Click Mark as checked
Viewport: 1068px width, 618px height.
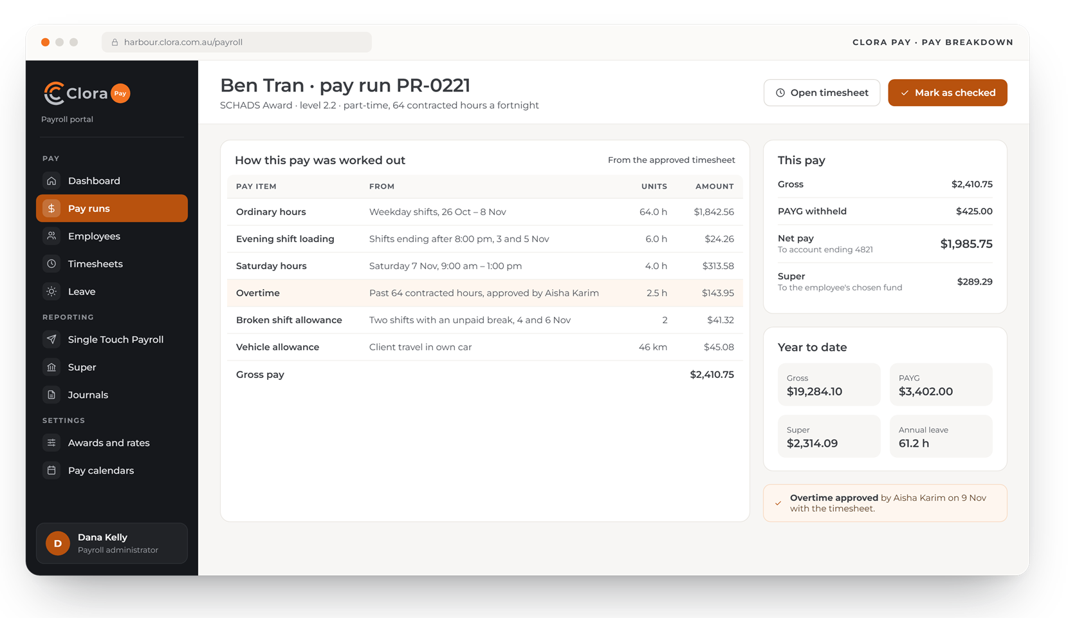[x=948, y=93]
